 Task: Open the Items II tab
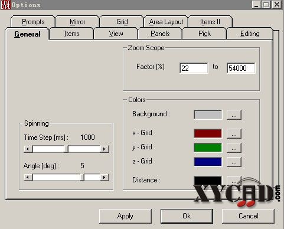point(210,22)
